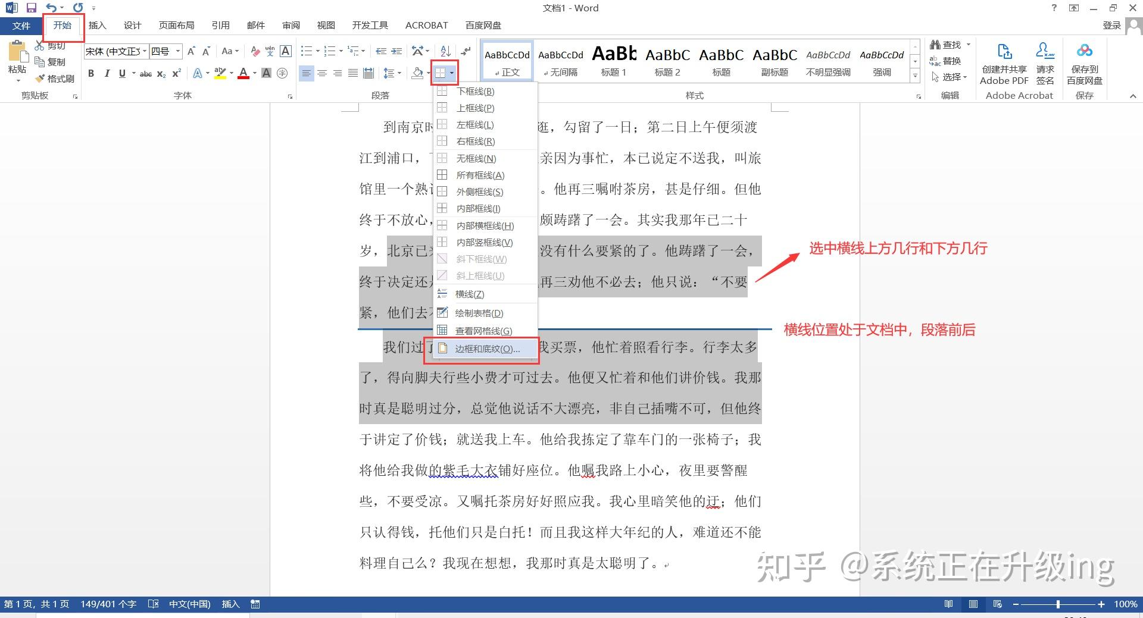1143x618 pixels.
Task: Choose 所有框线(A) from borders menu
Action: 485,175
